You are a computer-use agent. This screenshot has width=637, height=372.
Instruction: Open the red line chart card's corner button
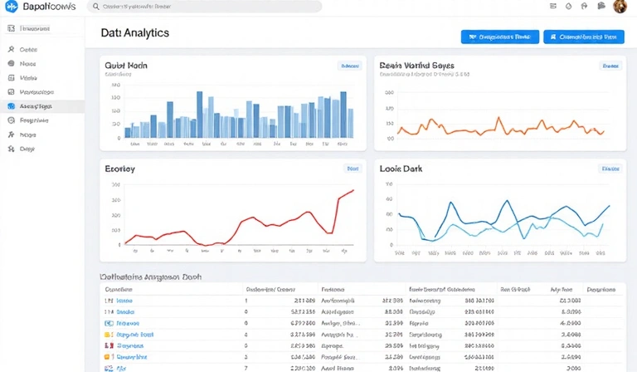point(353,169)
